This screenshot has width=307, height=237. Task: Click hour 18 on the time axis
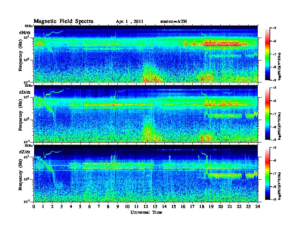(202, 207)
